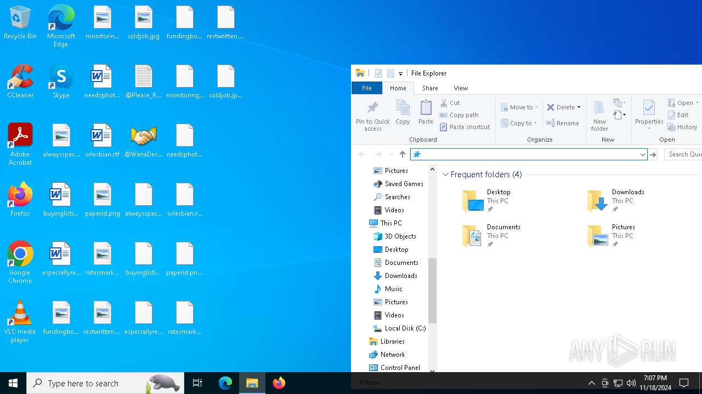Select soldjob.jpg file on desktop
Viewport: 702px width, 394px height.
(144, 23)
